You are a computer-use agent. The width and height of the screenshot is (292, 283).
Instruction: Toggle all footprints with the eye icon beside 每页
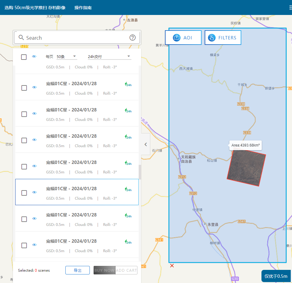[x=34, y=56]
